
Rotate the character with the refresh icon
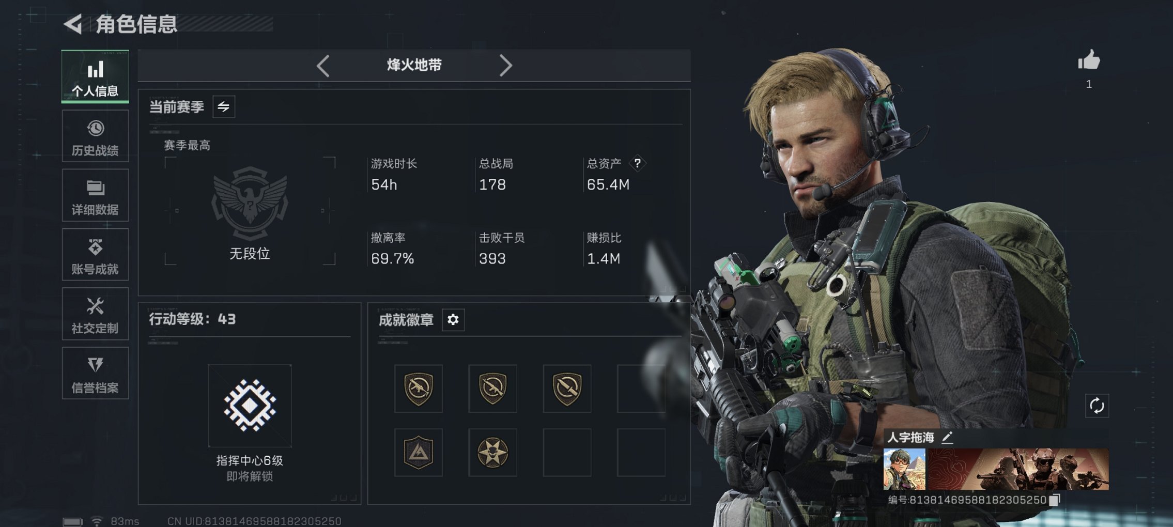coord(1097,406)
